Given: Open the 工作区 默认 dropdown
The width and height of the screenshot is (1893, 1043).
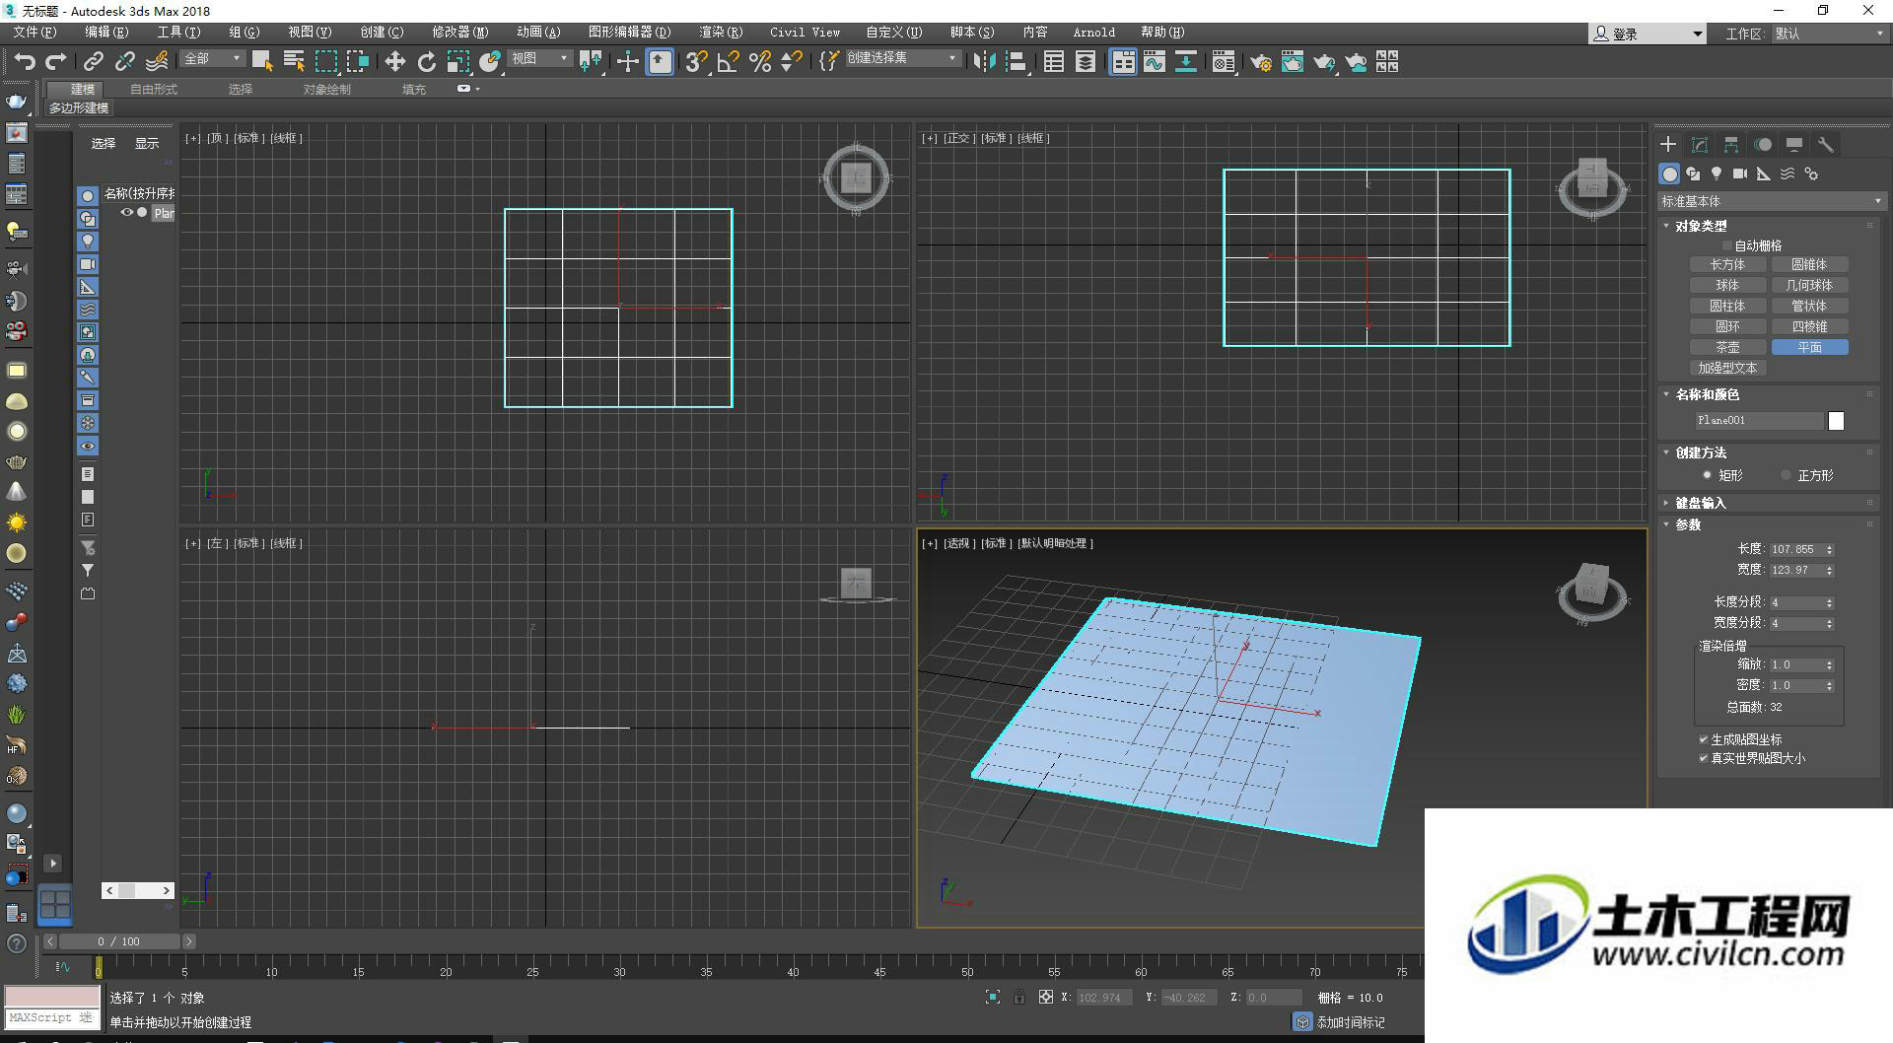Looking at the screenshot, I should pos(1829,34).
